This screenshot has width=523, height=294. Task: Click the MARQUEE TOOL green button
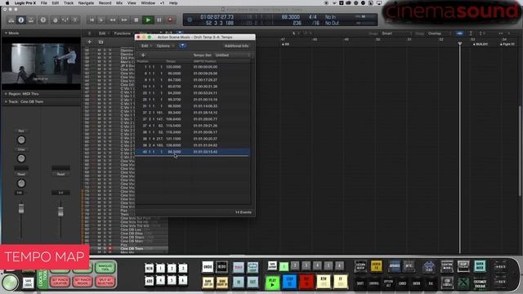point(105,267)
